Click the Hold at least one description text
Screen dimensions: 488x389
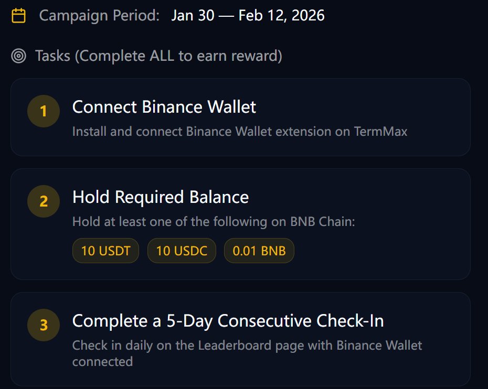(214, 222)
